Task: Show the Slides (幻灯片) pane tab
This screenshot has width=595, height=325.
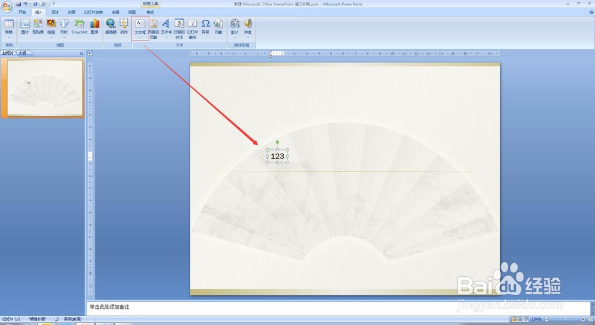Action: [8, 53]
